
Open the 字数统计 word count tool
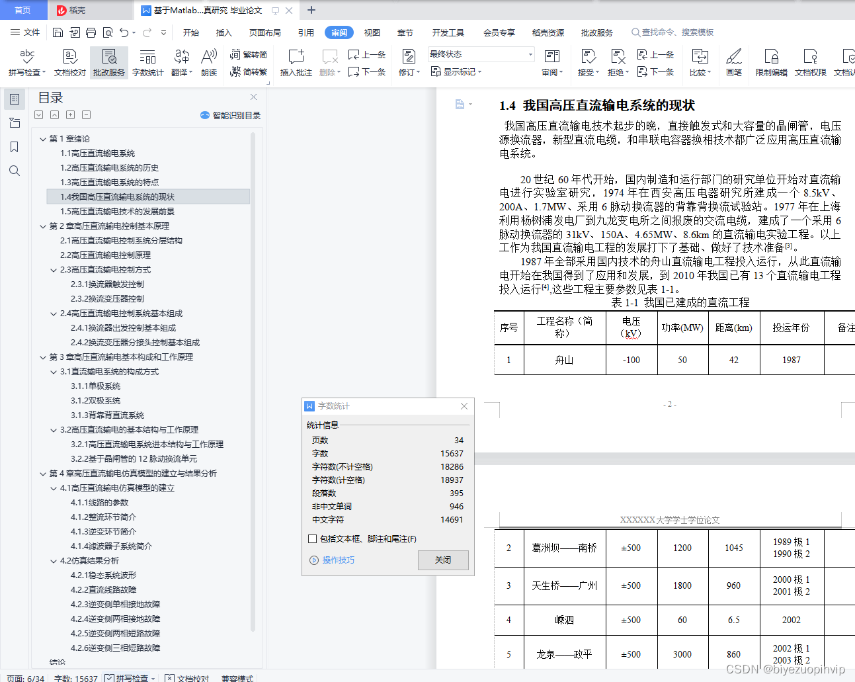click(147, 63)
